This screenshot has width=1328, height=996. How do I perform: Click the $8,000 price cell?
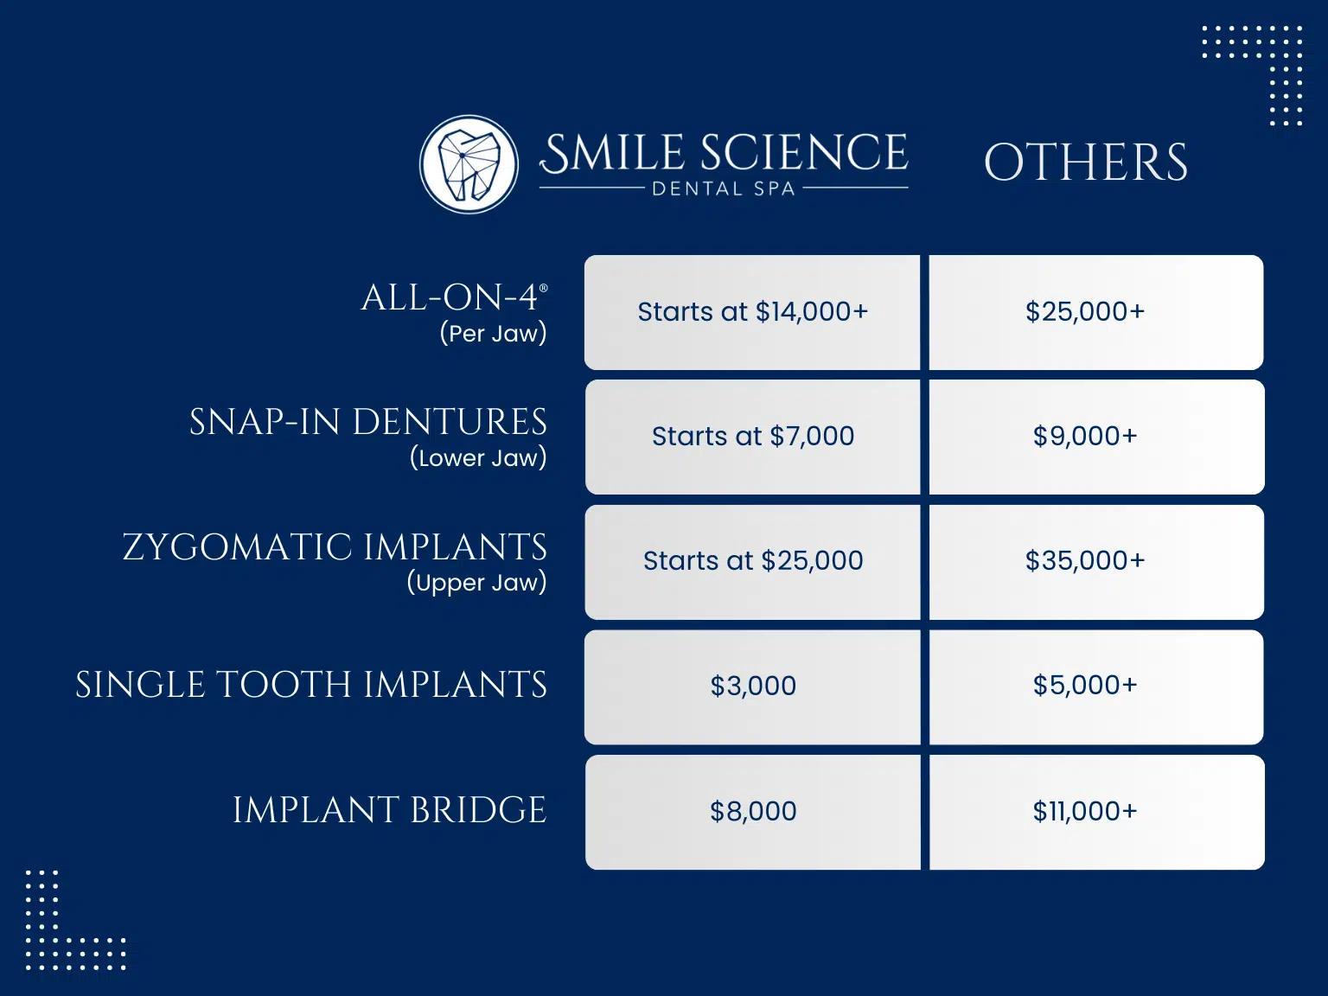(x=752, y=812)
